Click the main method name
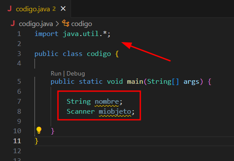This screenshot has width=234, height=161. tap(135, 82)
